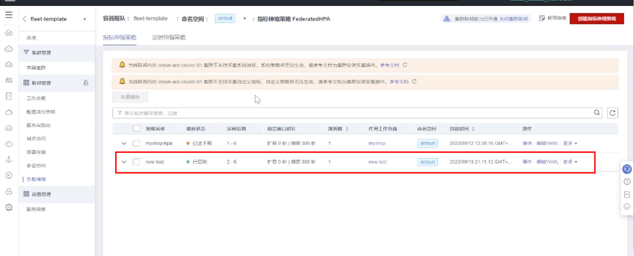Click the three-circles icon in left rail
This screenshot has width=634, height=256.
coord(9,192)
